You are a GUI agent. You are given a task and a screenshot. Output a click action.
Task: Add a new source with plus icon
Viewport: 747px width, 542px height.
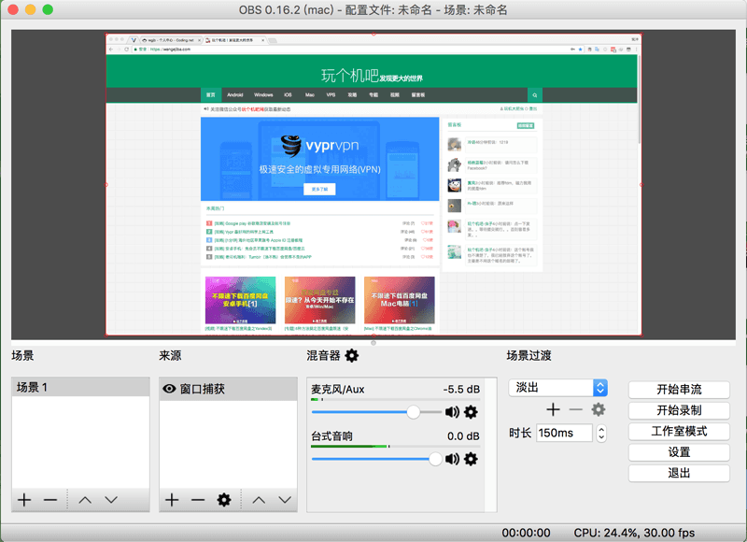pos(172,500)
